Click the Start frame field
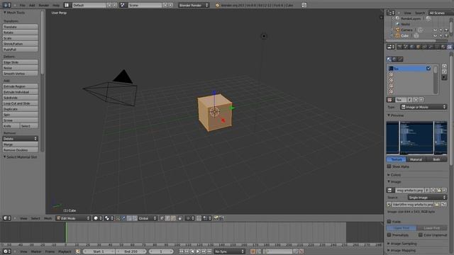454x255 pixels. (x=99, y=251)
